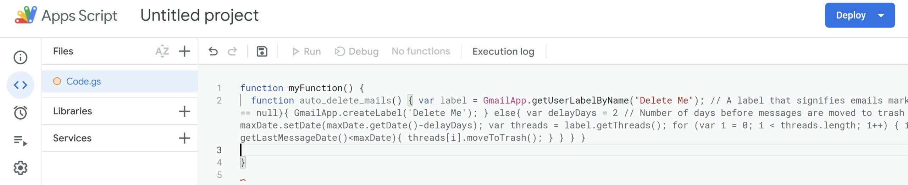Click the Run button
The image size is (908, 185).
[x=306, y=52]
